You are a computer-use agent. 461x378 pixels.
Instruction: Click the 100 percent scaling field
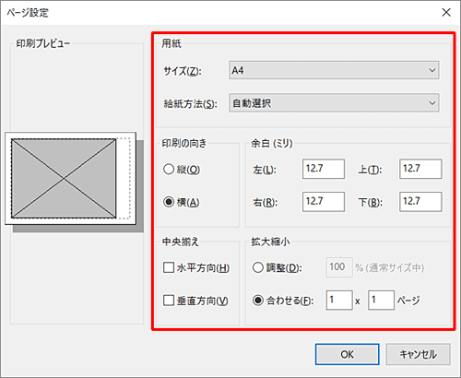339,267
